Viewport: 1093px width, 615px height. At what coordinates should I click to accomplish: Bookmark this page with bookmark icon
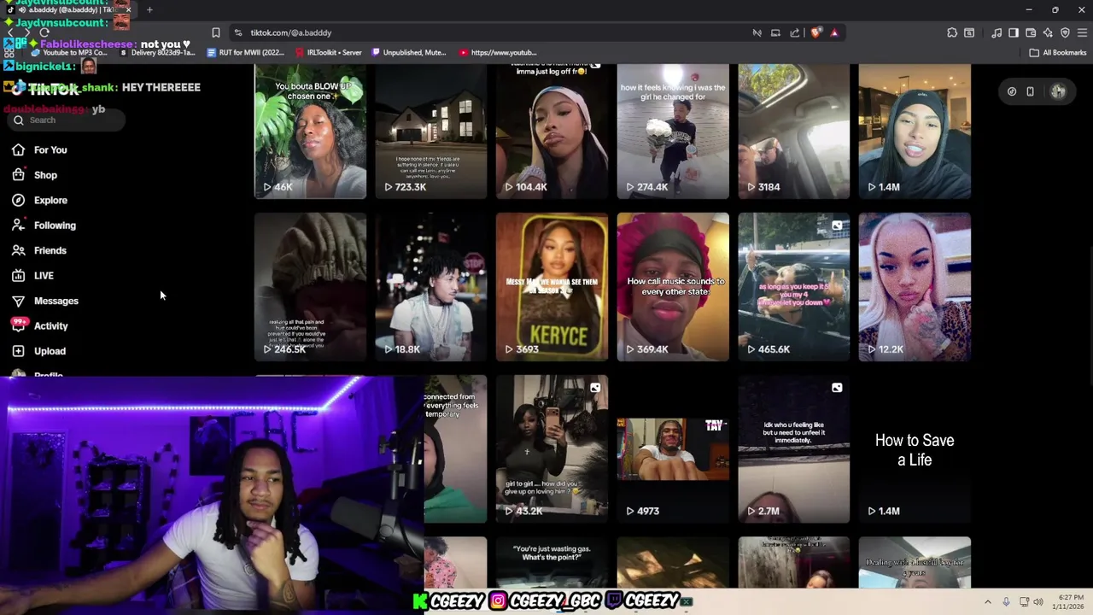pos(216,32)
